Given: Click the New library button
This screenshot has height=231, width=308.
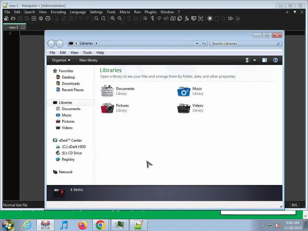Looking at the screenshot, I should coord(88,60).
